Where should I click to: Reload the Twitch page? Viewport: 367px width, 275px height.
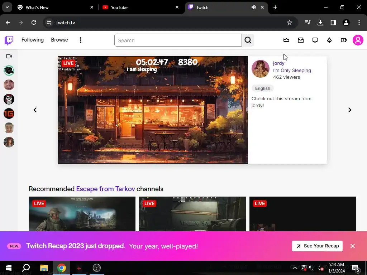tap(34, 23)
